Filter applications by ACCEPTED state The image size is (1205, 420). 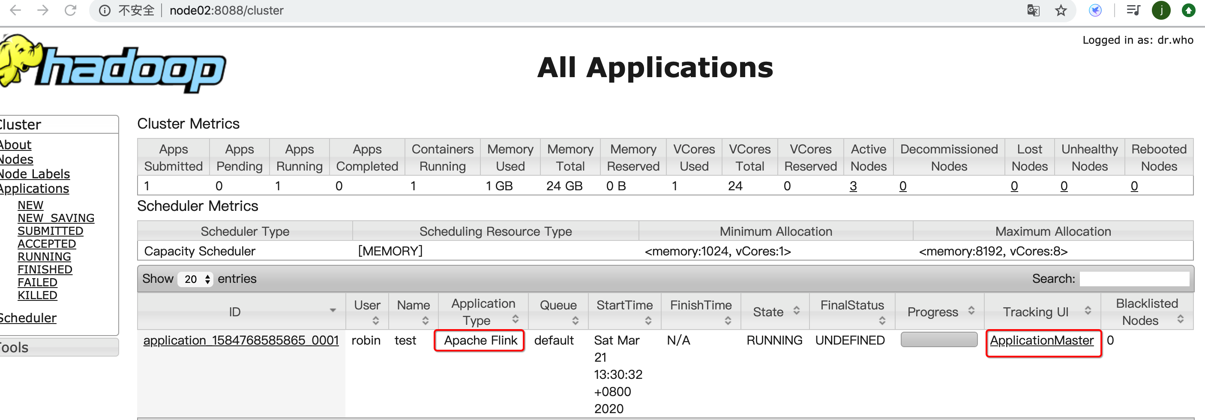coord(47,244)
